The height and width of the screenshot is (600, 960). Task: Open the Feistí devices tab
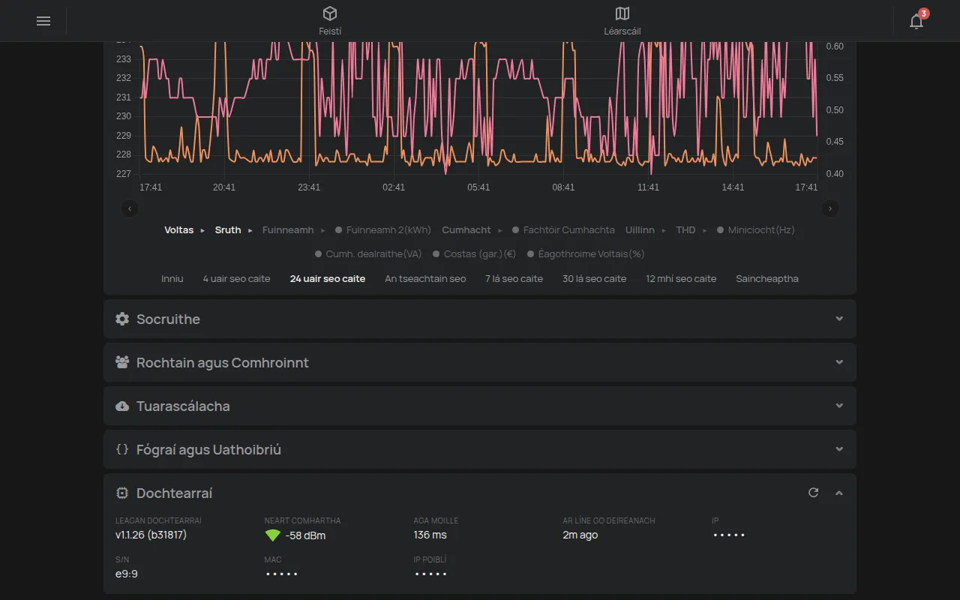[x=330, y=21]
